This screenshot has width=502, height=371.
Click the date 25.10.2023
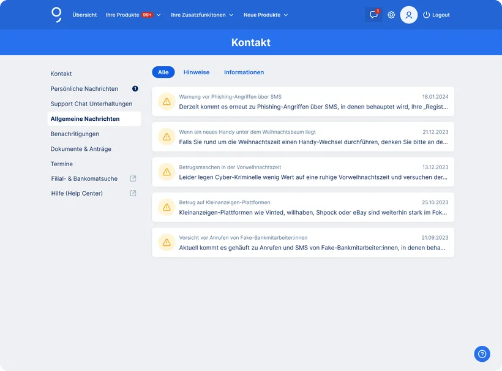click(435, 202)
